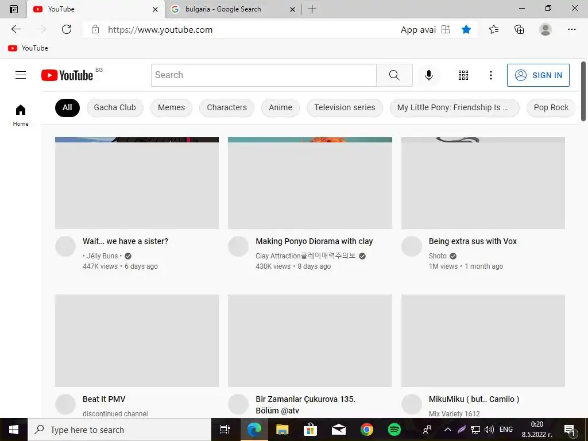588x441 pixels.
Task: Show hidden system tray icons
Action: pyautogui.click(x=448, y=430)
